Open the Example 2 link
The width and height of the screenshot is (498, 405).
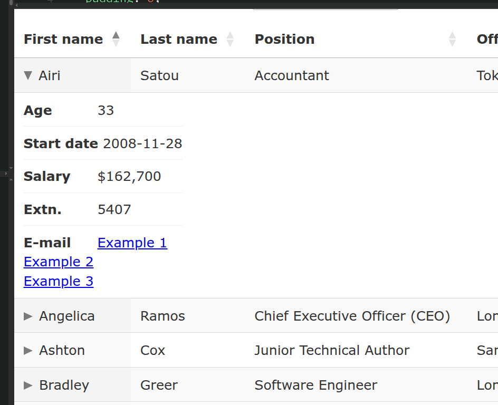point(59,262)
